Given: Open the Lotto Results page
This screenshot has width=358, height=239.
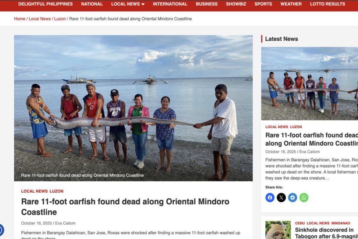Looking at the screenshot, I should 327,4.
